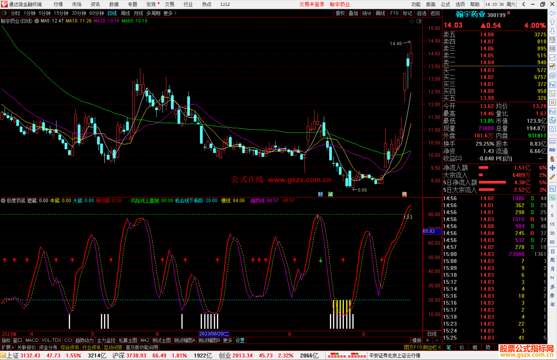Click the red 5日净流入额 bar
This screenshot has height=360, width=557.
[492, 182]
